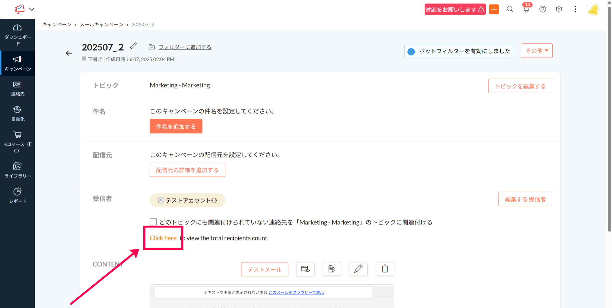Check the associate unlinked contacts checkbox
The width and height of the screenshot is (612, 308).
point(153,222)
